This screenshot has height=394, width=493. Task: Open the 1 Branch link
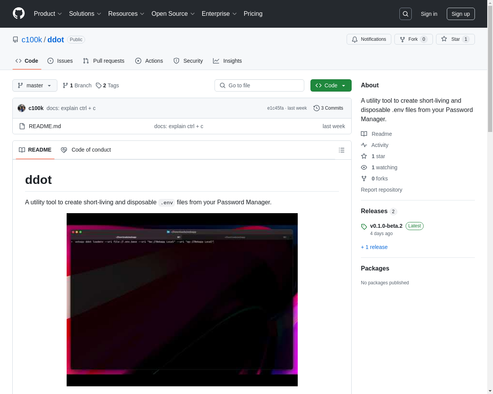pyautogui.click(x=77, y=85)
